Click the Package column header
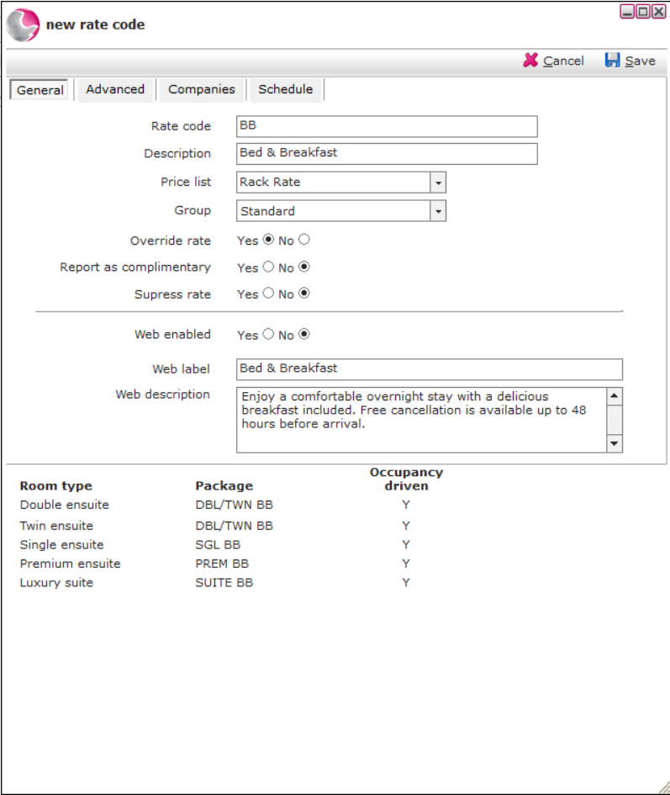Image resolution: width=670 pixels, height=795 pixels. (x=224, y=485)
